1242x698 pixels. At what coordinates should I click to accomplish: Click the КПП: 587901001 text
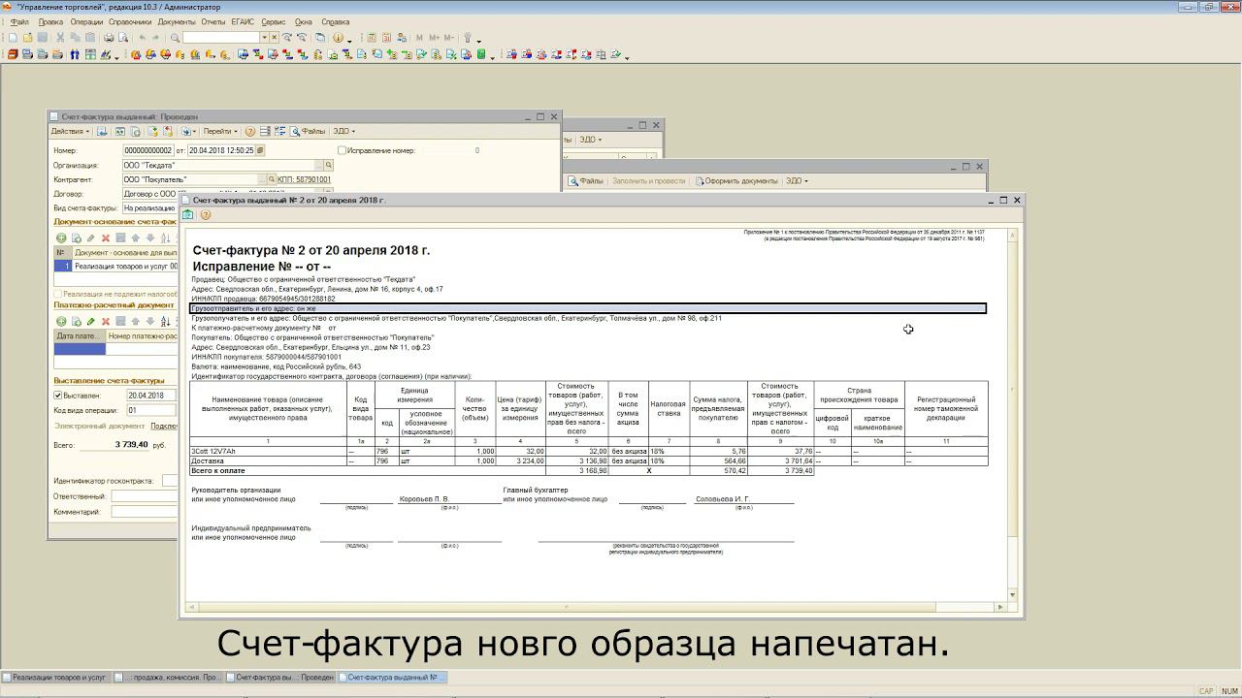[x=305, y=179]
